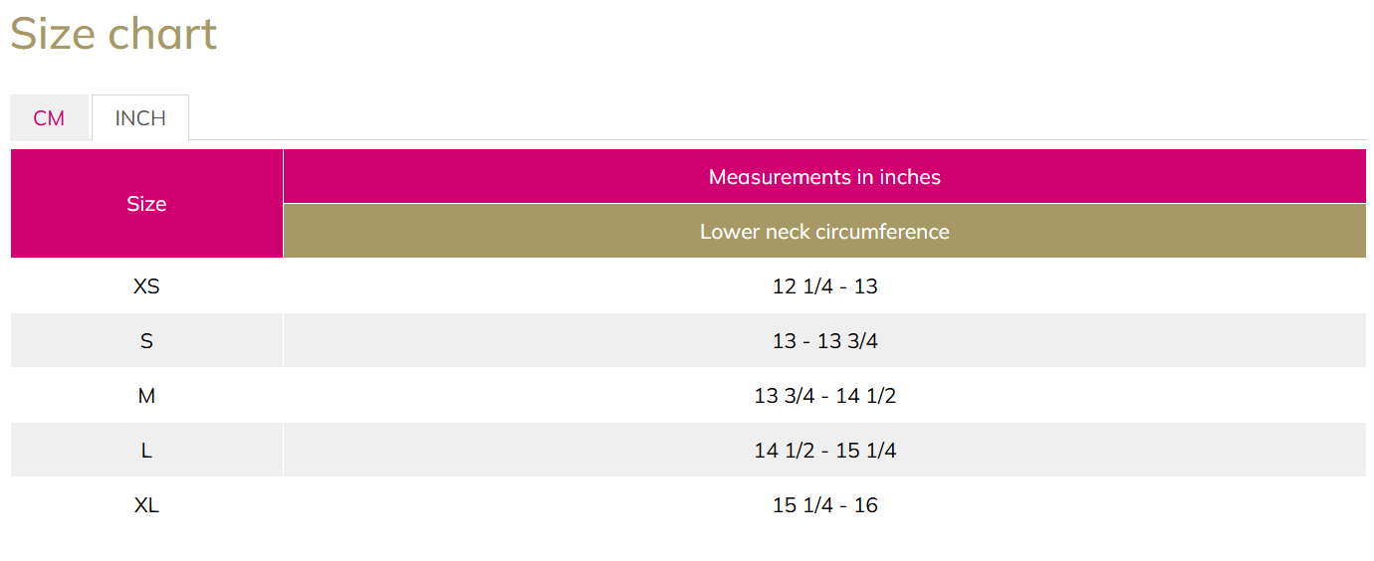The height and width of the screenshot is (561, 1374).
Task: Select the INCH tab
Action: pyautogui.click(x=140, y=118)
